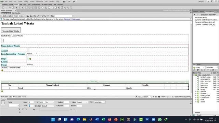Select the table tag in tag selector
219x123 pixels.
click(x=14, y=97)
